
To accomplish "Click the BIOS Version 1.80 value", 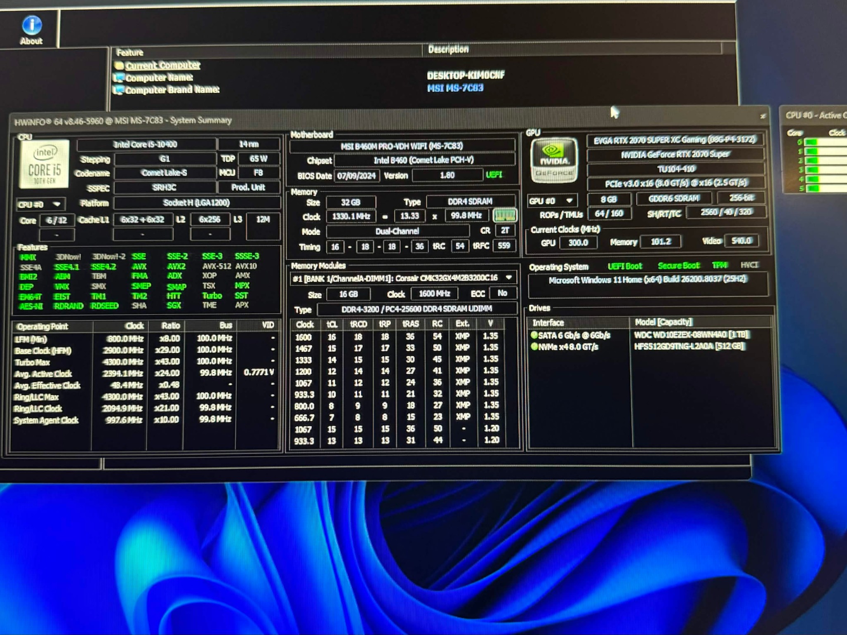I will point(447,175).
